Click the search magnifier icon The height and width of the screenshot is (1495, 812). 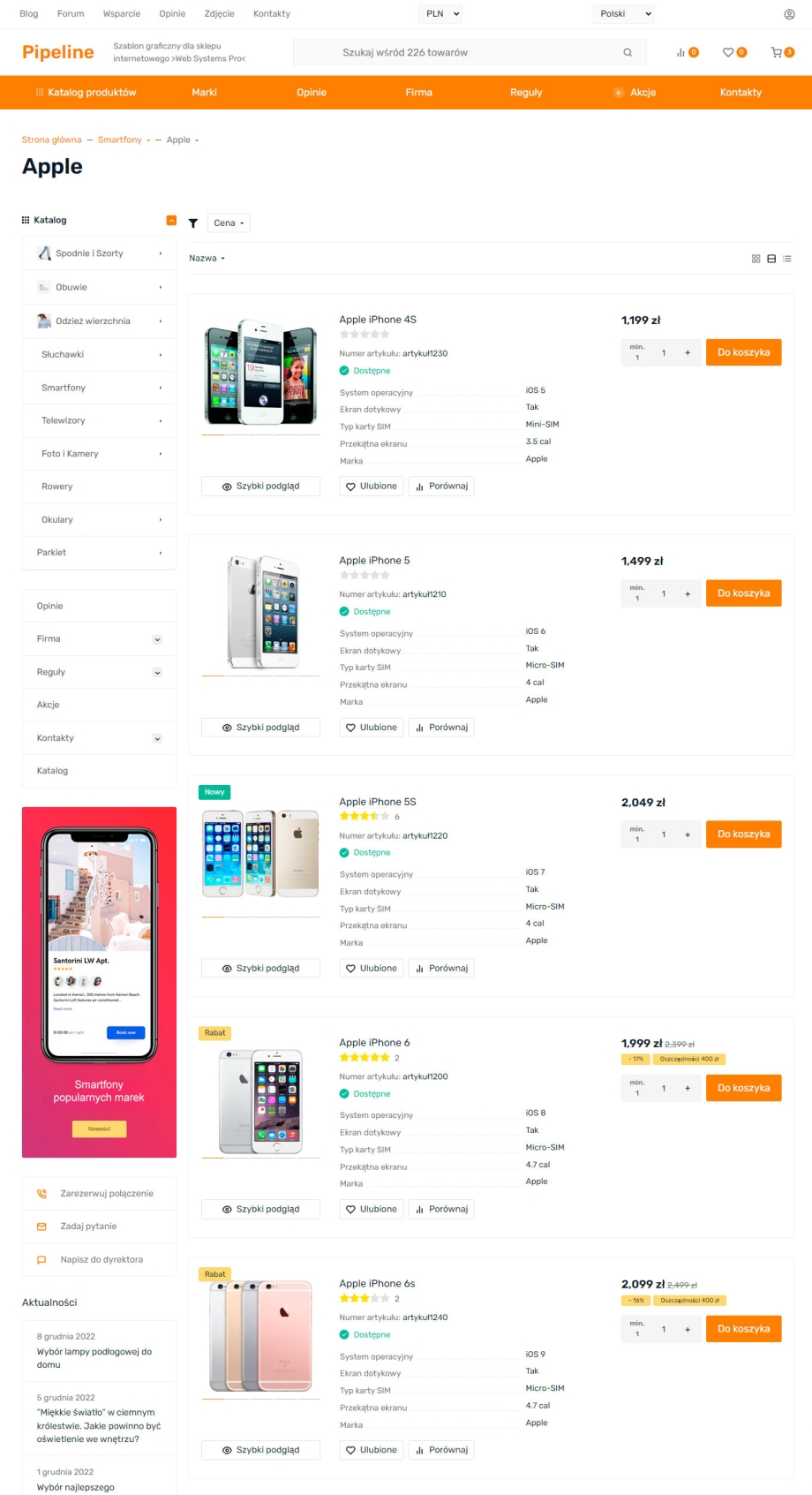(x=628, y=52)
